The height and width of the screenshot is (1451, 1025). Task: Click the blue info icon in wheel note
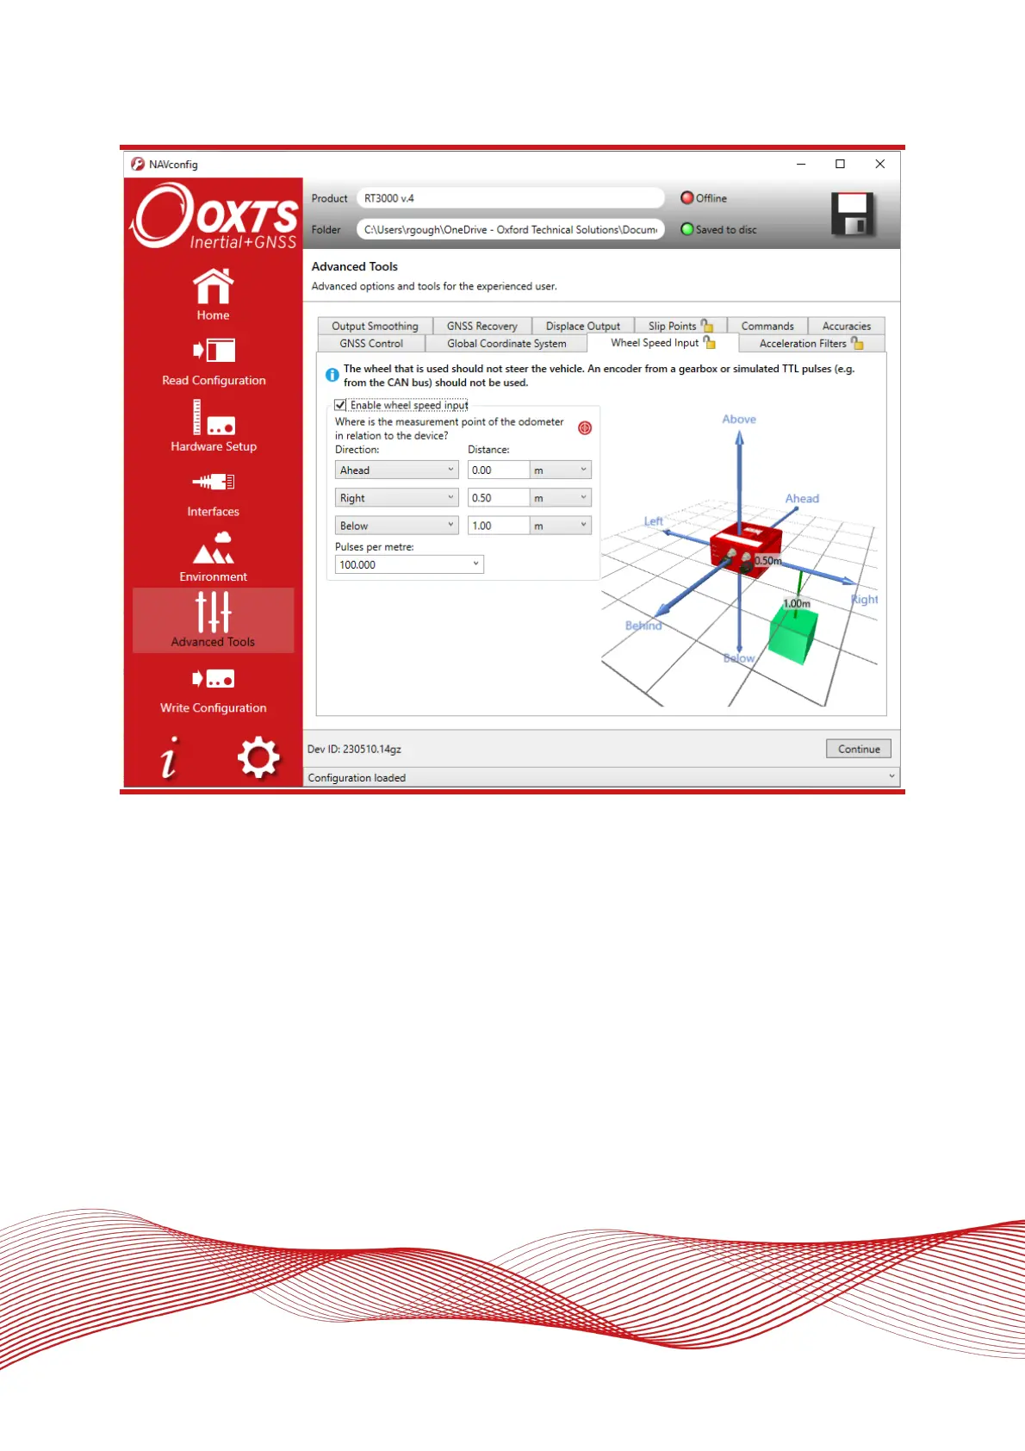[332, 375]
